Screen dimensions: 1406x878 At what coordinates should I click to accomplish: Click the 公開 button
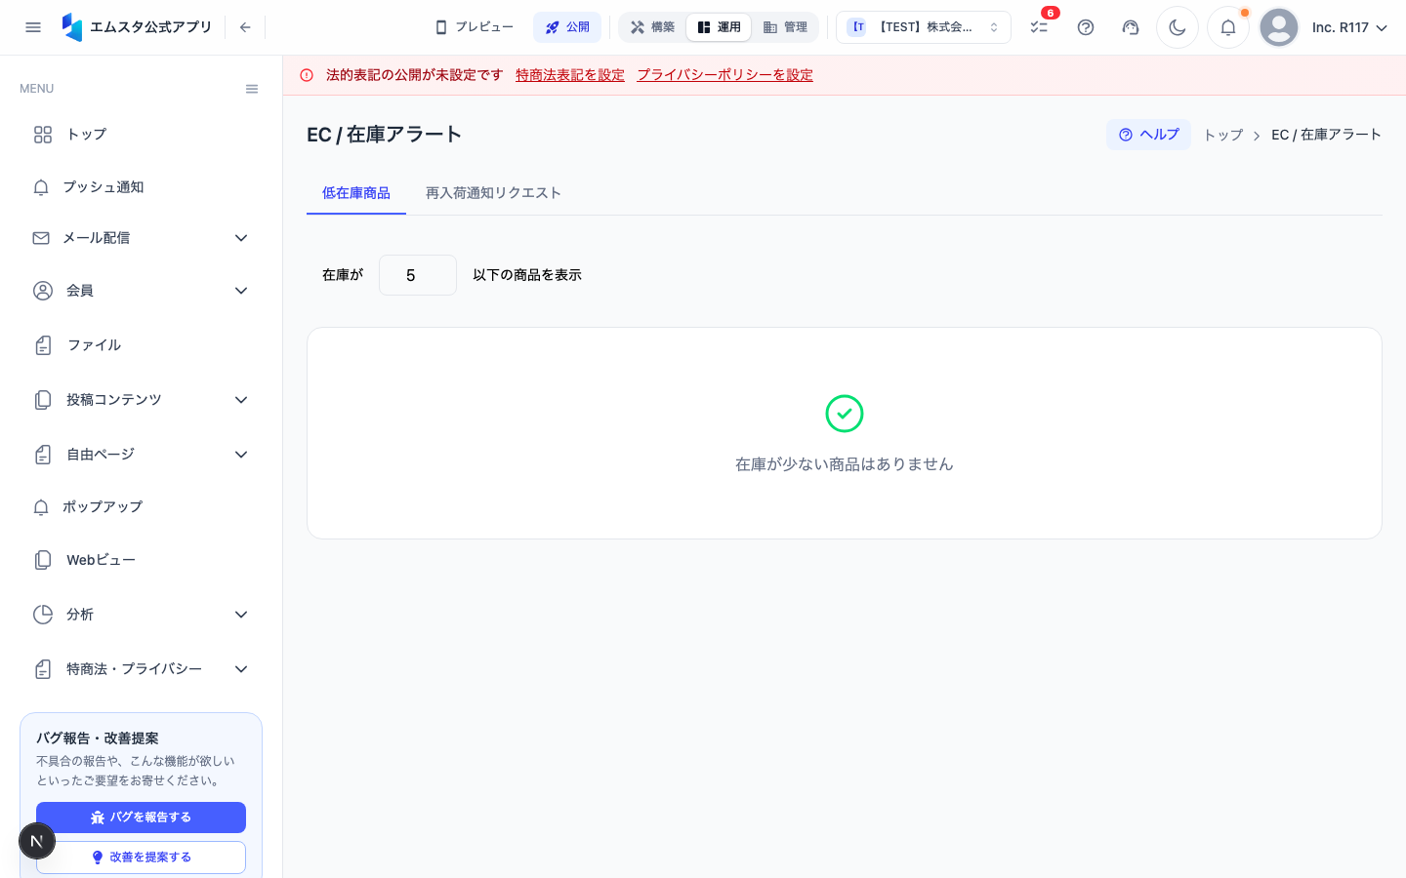point(567,27)
